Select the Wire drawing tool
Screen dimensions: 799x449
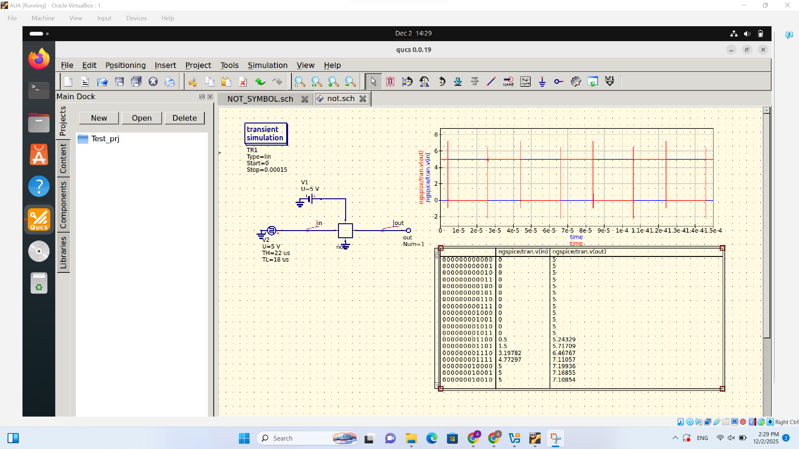492,82
